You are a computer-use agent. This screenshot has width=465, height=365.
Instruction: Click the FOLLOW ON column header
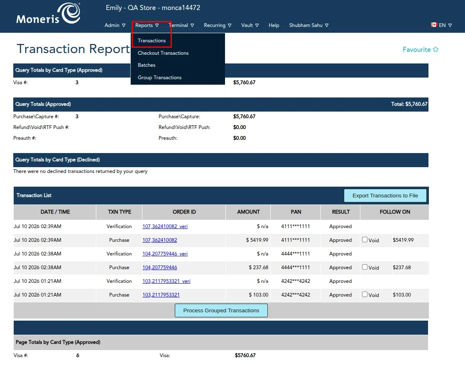[x=395, y=212]
